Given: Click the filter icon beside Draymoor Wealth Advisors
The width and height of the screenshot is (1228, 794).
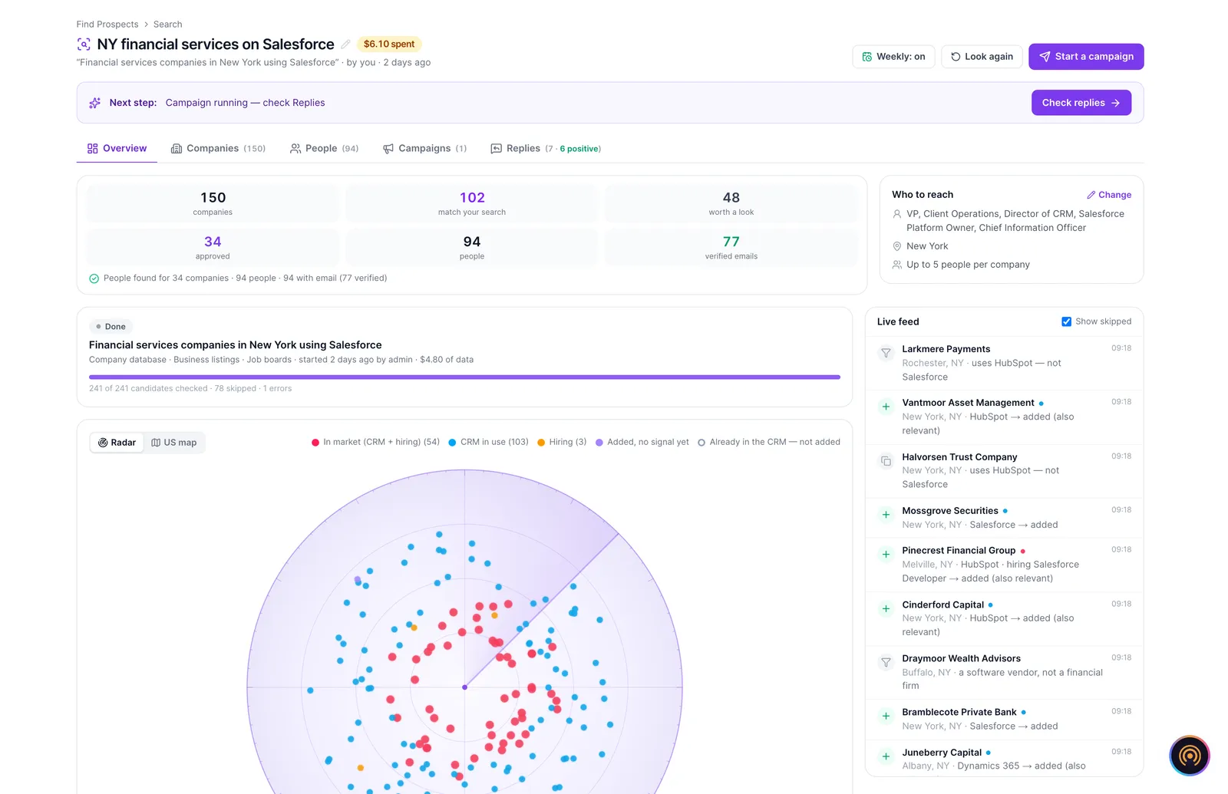Looking at the screenshot, I should pos(886,663).
